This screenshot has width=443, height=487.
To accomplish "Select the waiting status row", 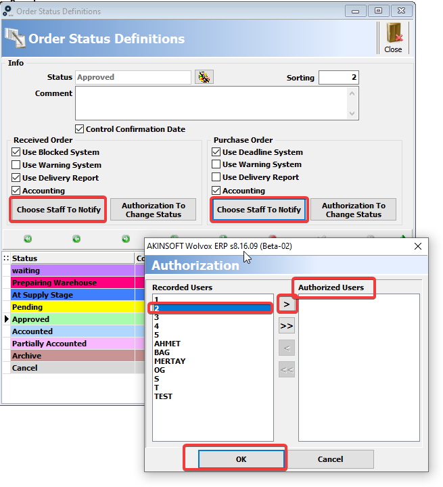I will coord(72,271).
